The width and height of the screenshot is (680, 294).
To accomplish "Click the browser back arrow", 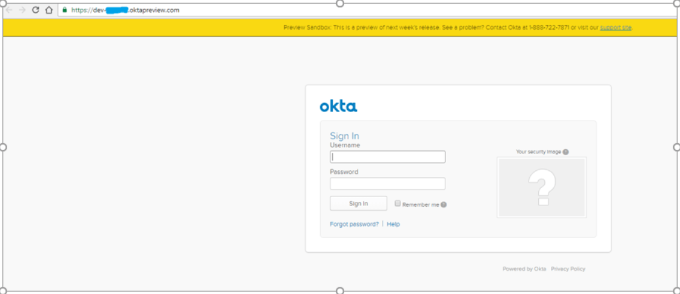I will (x=9, y=10).
